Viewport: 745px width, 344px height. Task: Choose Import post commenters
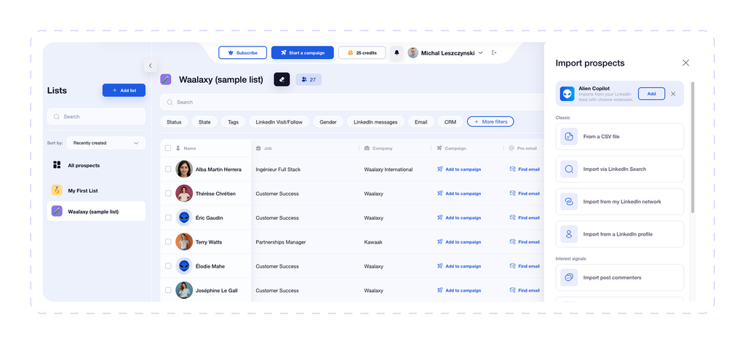[620, 278]
